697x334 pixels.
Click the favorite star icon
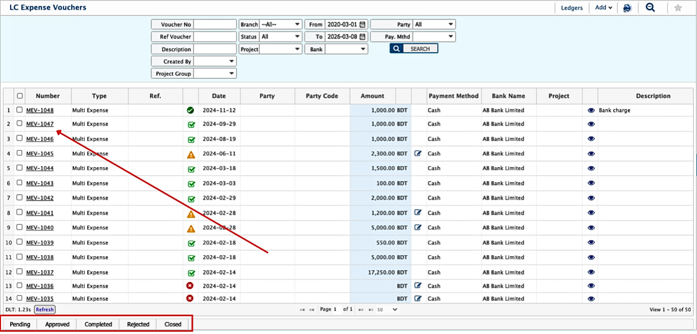coord(678,8)
